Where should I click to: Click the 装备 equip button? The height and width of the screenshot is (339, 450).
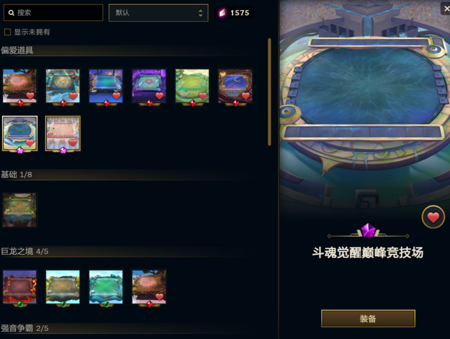click(x=368, y=319)
